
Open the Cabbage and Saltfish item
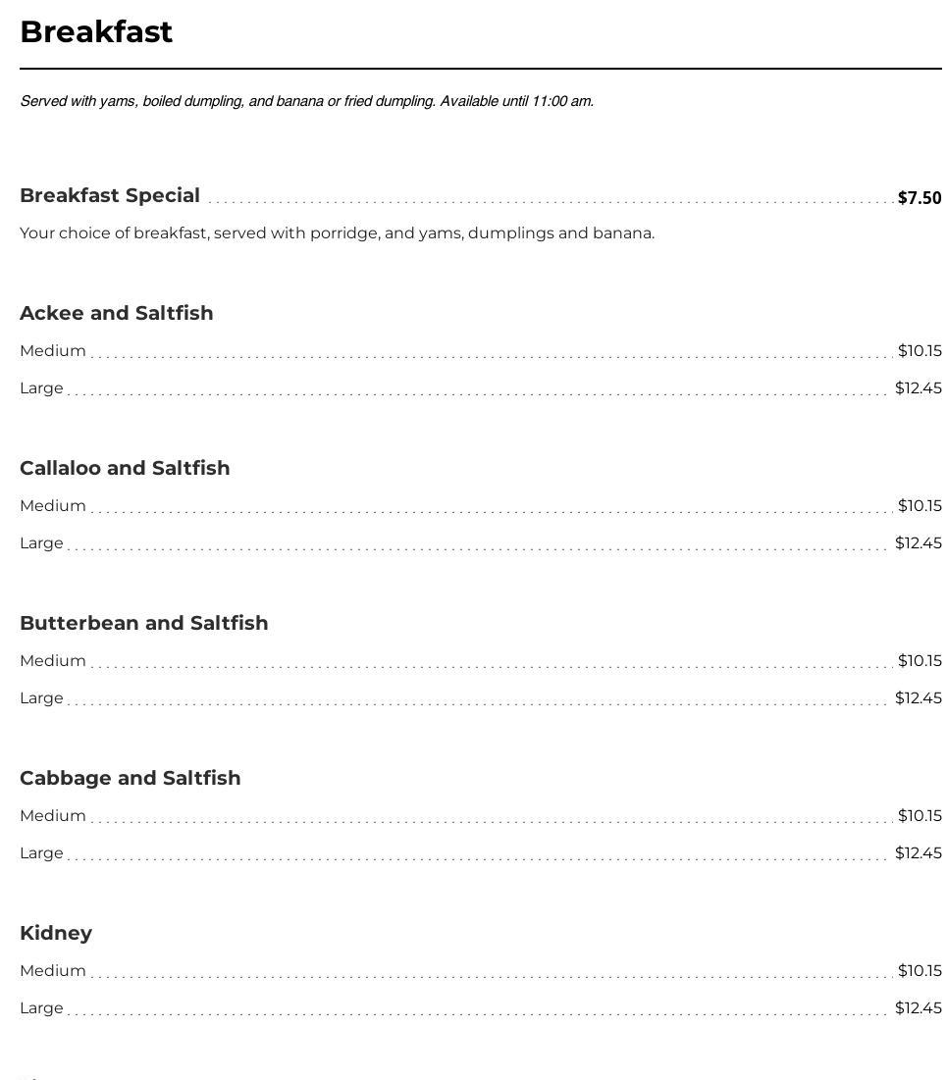point(131,779)
